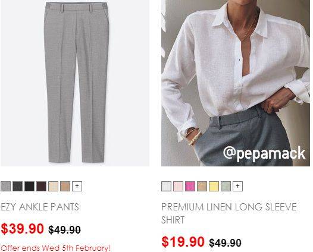The image size is (313, 252).
Task: Select the dark gray pants color swatch
Action: pyautogui.click(x=18, y=186)
